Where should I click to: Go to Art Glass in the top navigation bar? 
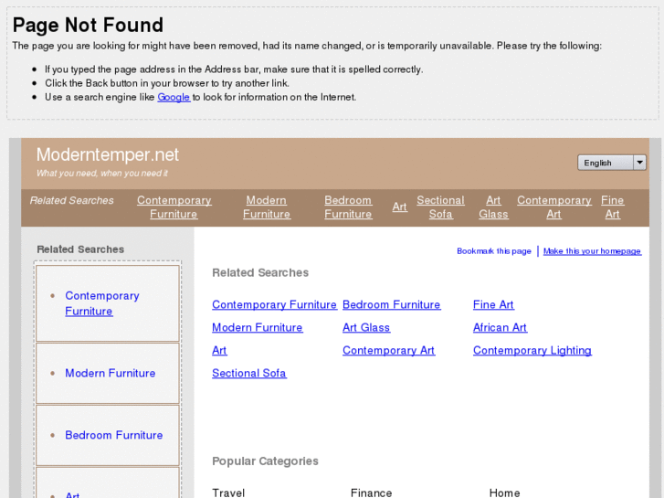click(493, 207)
